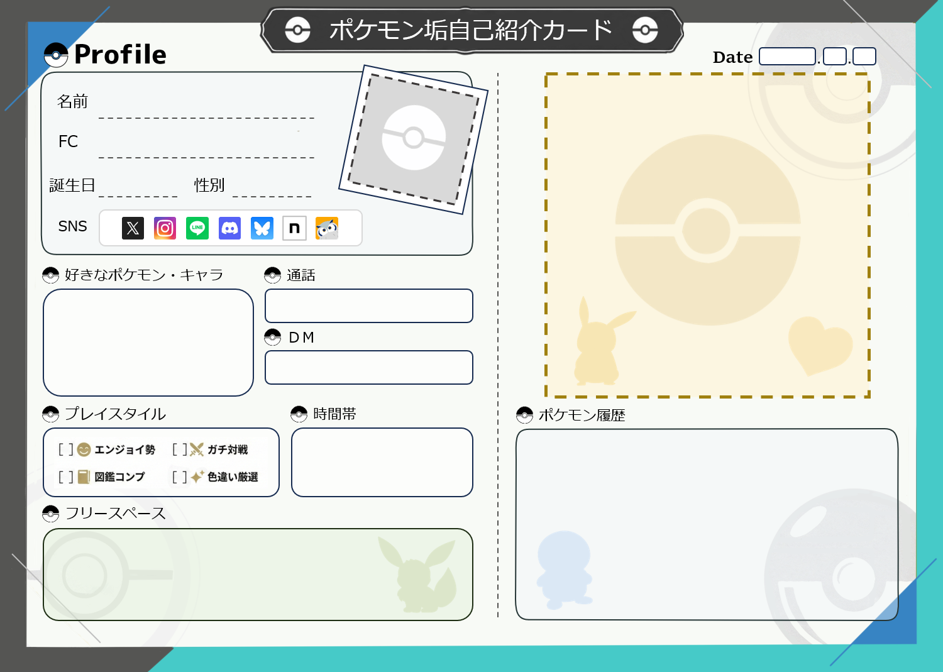Click Poké Ball right of the title banner
This screenshot has width=943, height=672.
click(645, 30)
